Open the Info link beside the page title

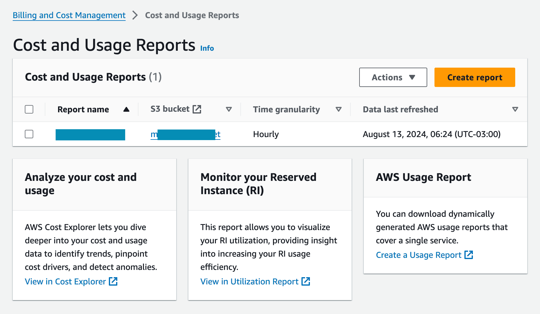coord(207,48)
